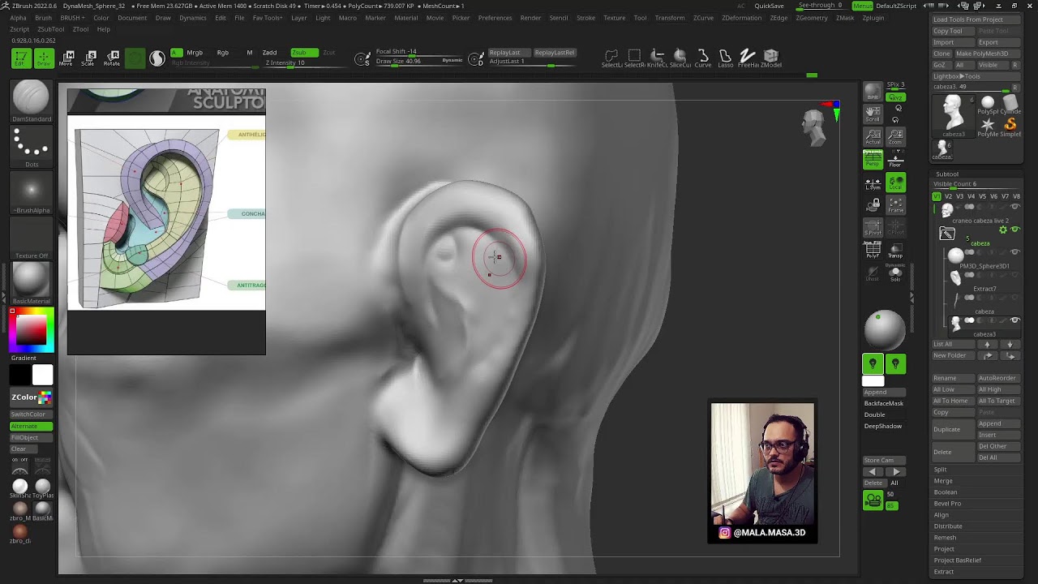Image resolution: width=1038 pixels, height=584 pixels.
Task: Click the Z Intensity slider
Action: point(285,63)
